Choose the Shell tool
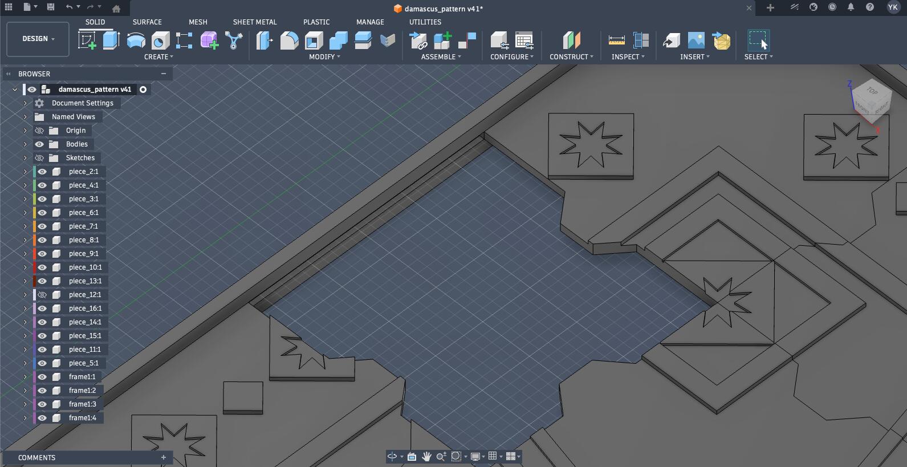The width and height of the screenshot is (907, 467). pyautogui.click(x=314, y=40)
